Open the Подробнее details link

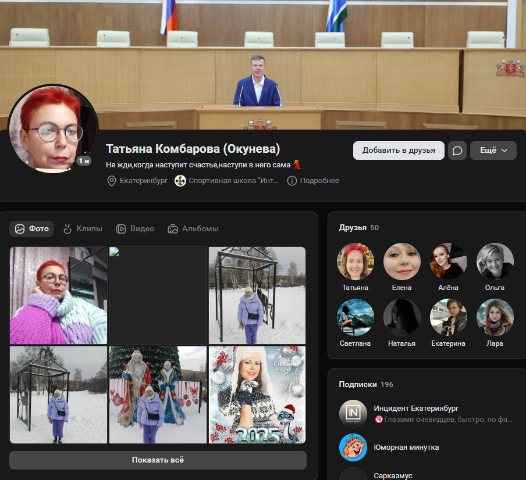pos(319,181)
